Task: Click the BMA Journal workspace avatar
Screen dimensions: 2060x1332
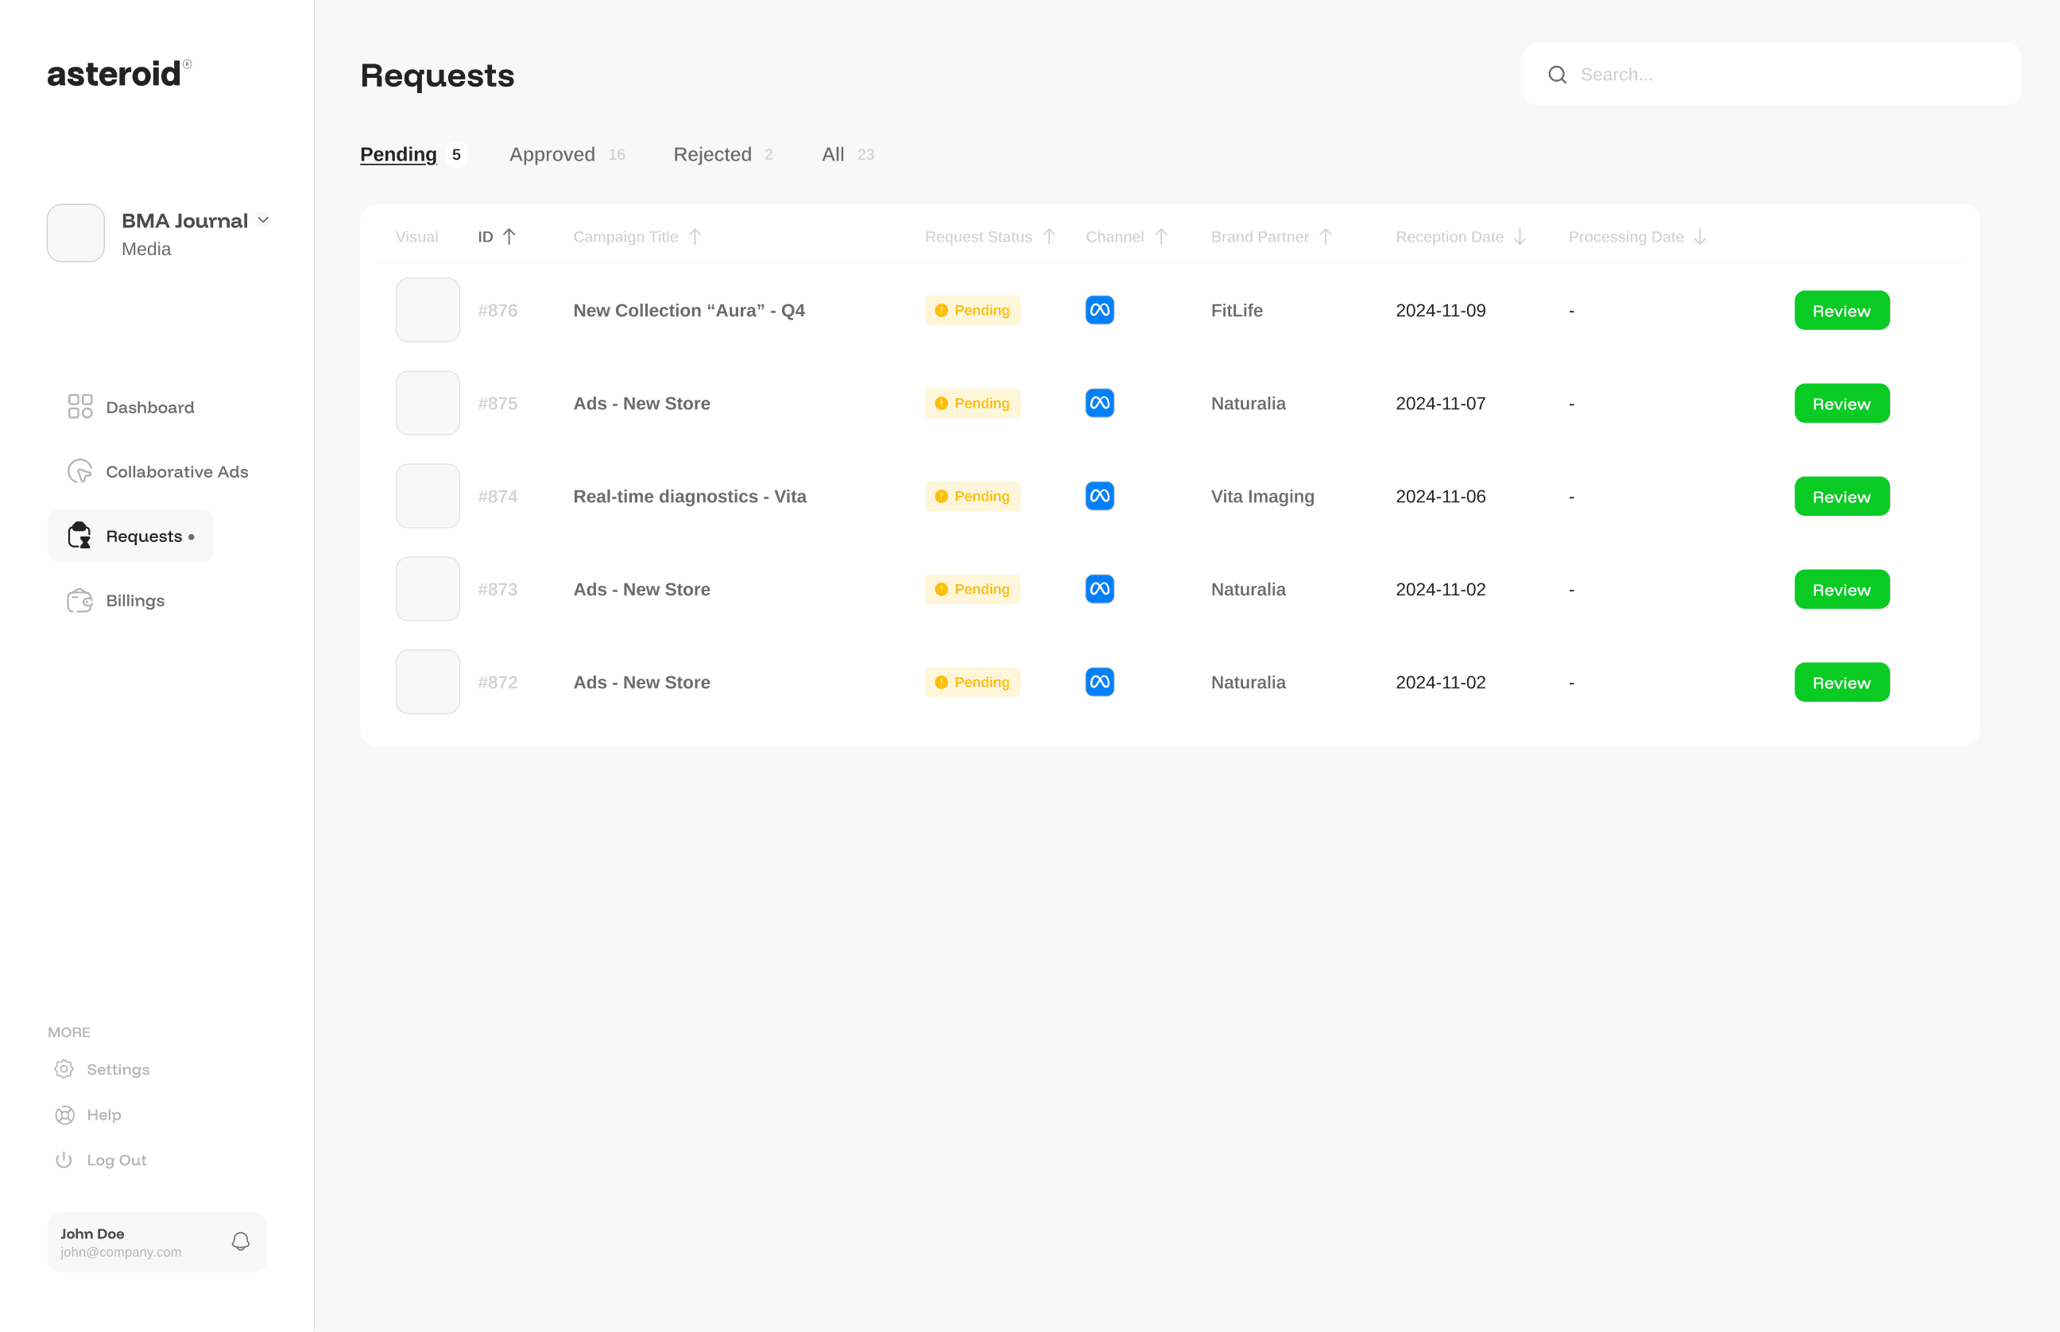Action: tap(76, 233)
